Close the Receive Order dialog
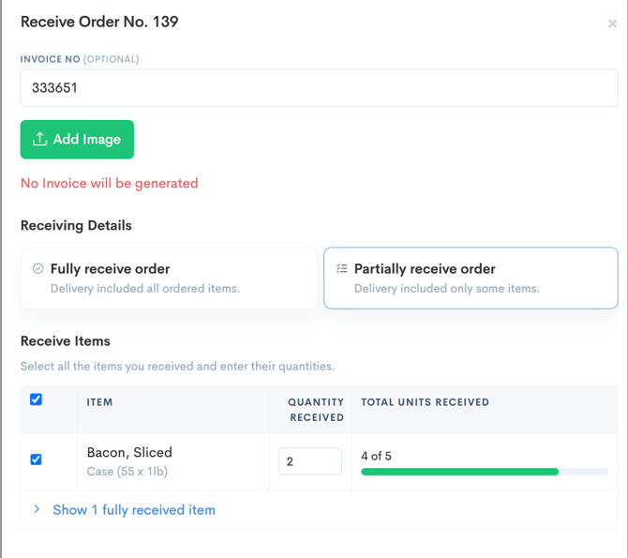628x558 pixels. coord(612,23)
